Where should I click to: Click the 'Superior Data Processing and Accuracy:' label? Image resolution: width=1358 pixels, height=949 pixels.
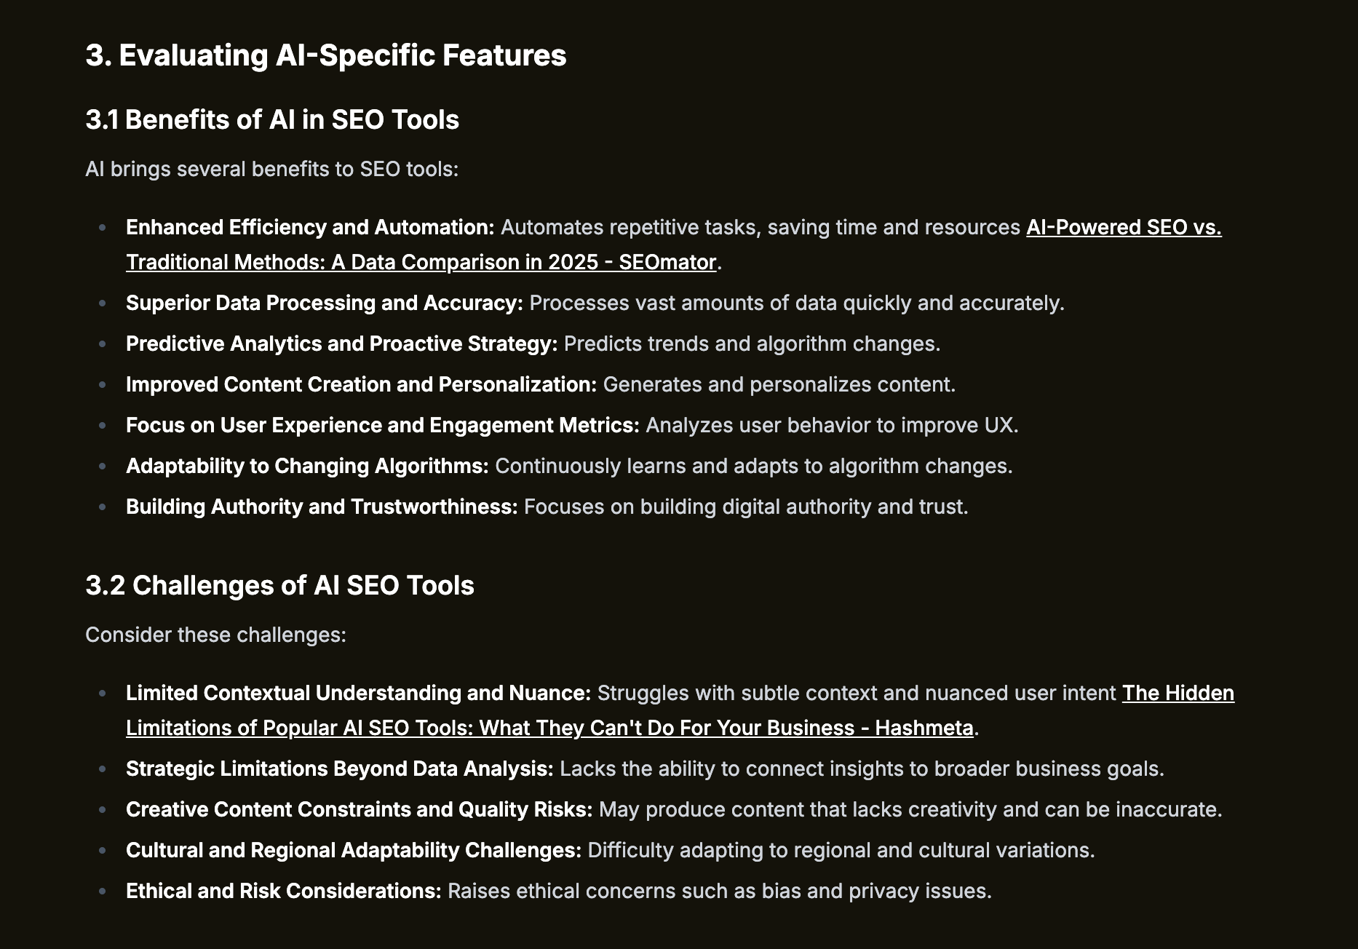[325, 303]
